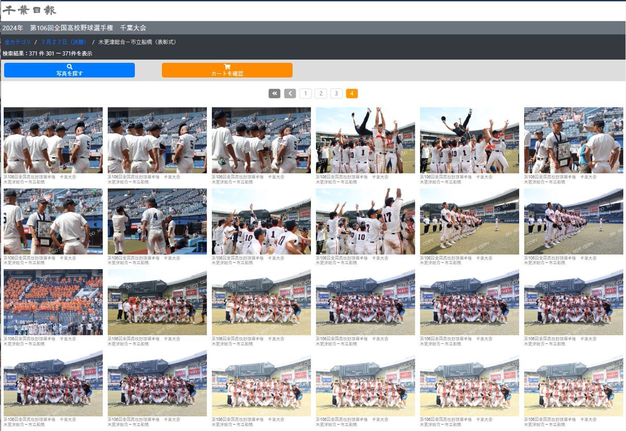
Task: Click breadcrumb text 木更津総合-市立船橋(表彰式)
Action: 137,42
